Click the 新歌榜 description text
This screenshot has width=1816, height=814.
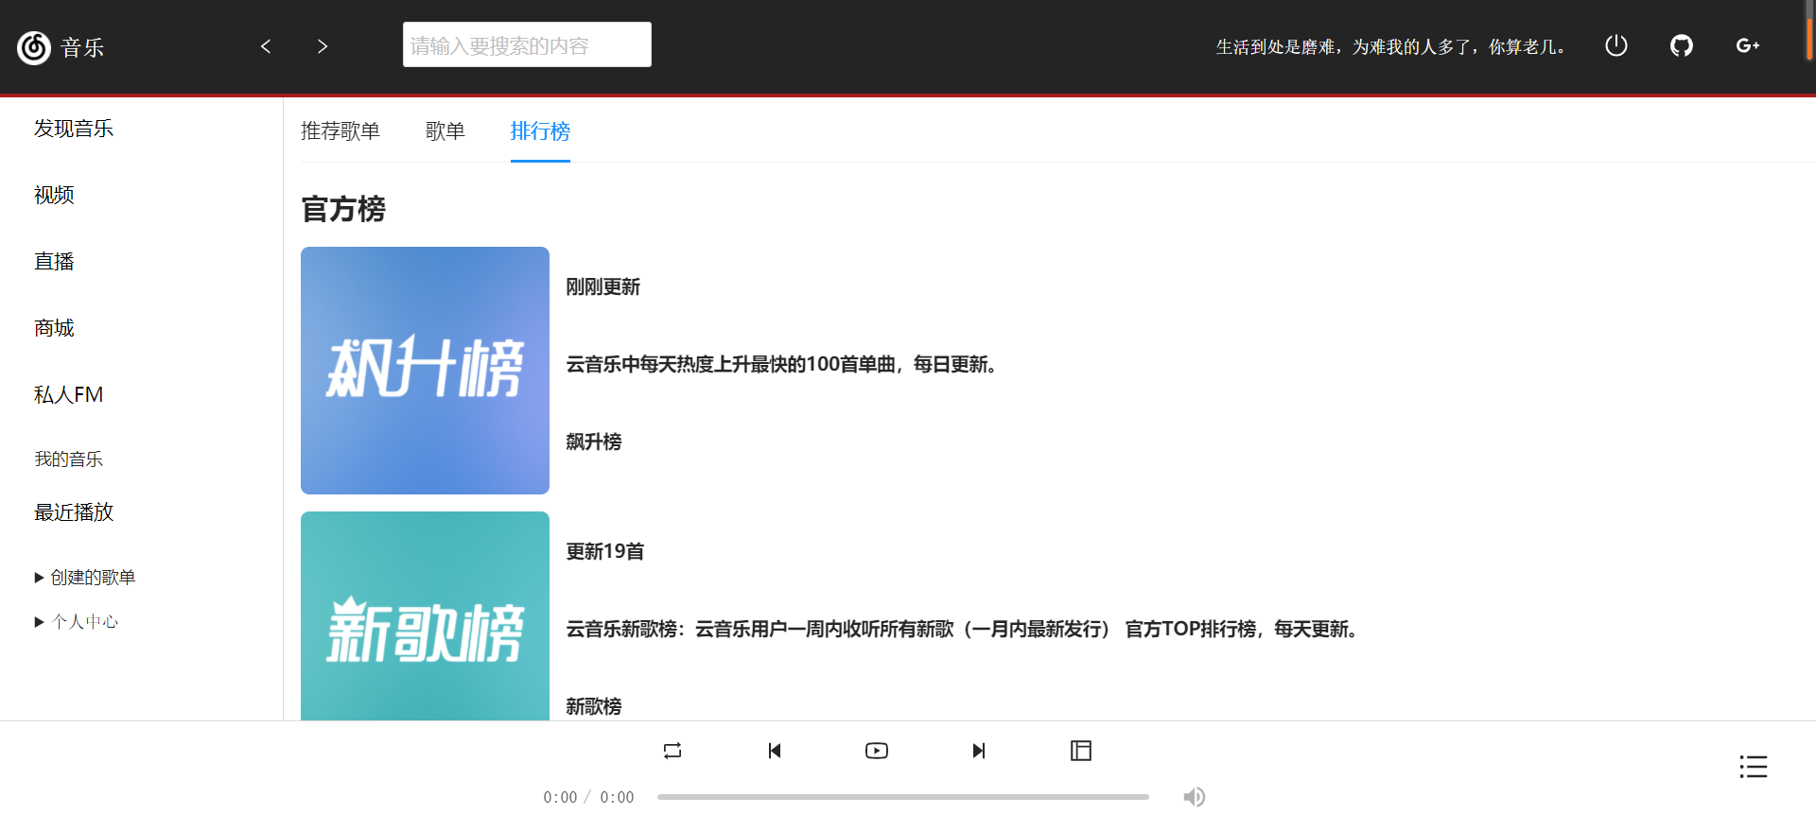(x=964, y=629)
